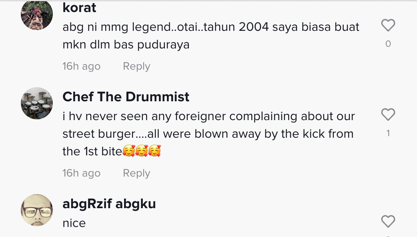This screenshot has width=417, height=237.
Task: Open the Chef The Drummist username link
Action: coord(126,97)
